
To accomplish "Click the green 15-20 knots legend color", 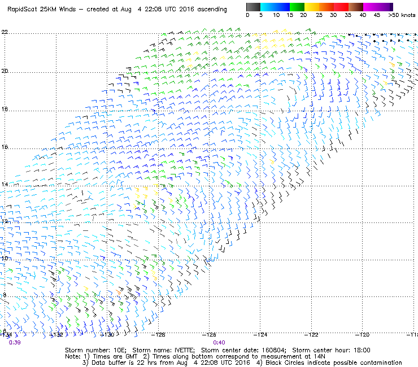I will (x=297, y=7).
